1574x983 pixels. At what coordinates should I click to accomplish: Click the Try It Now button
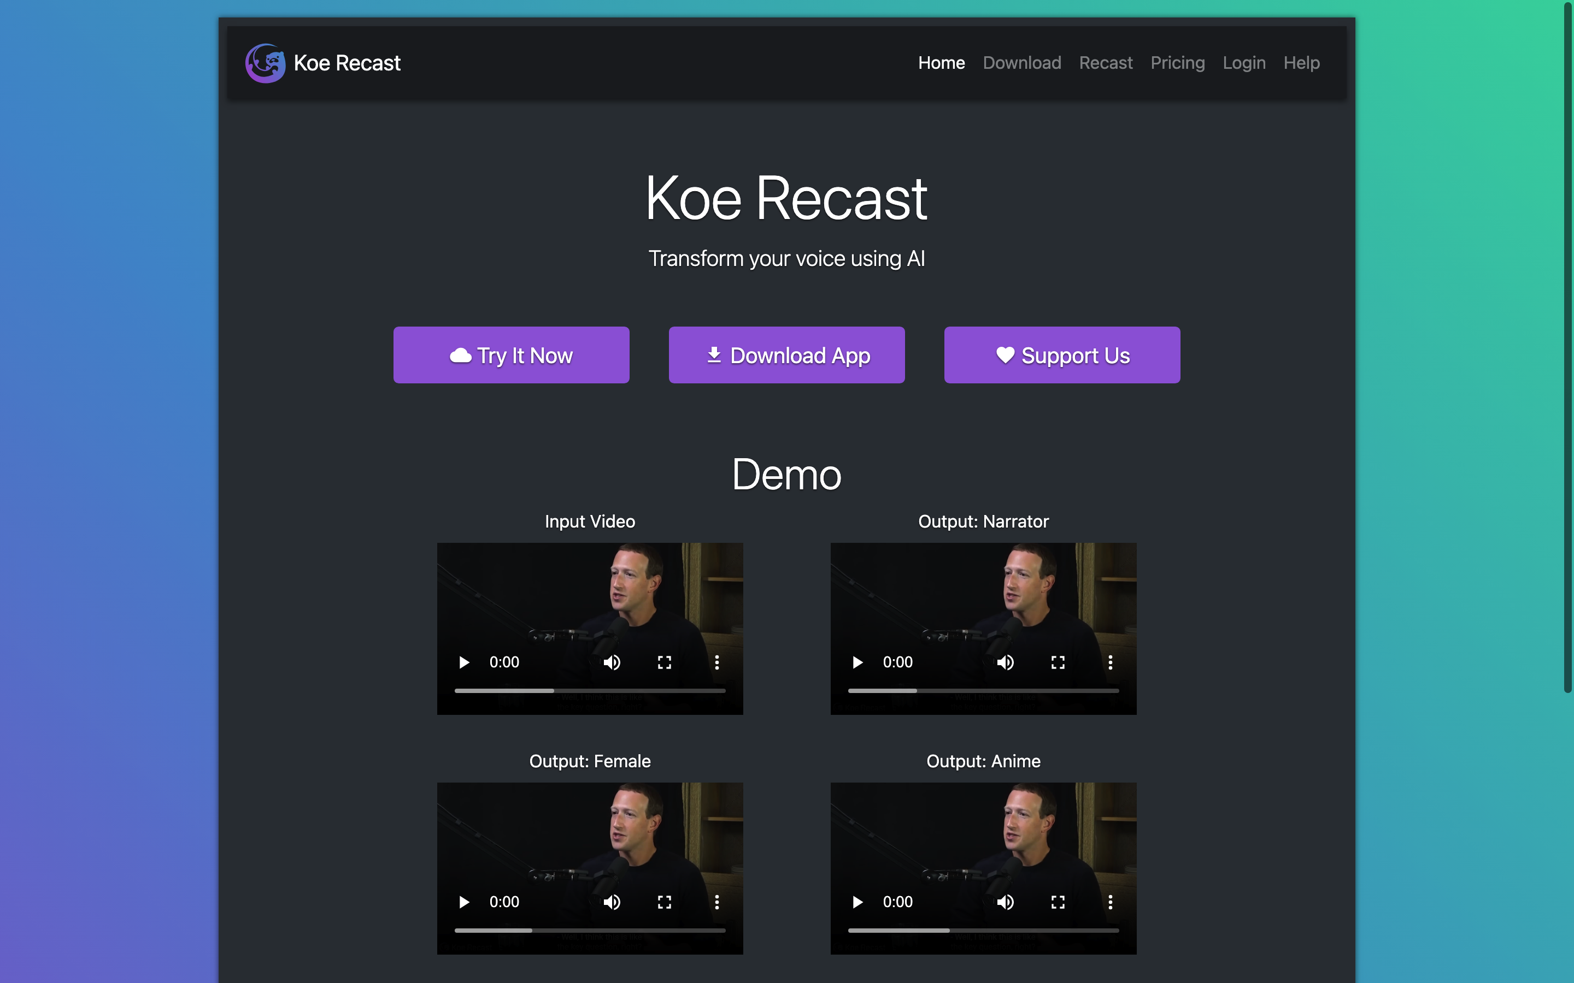click(x=511, y=355)
